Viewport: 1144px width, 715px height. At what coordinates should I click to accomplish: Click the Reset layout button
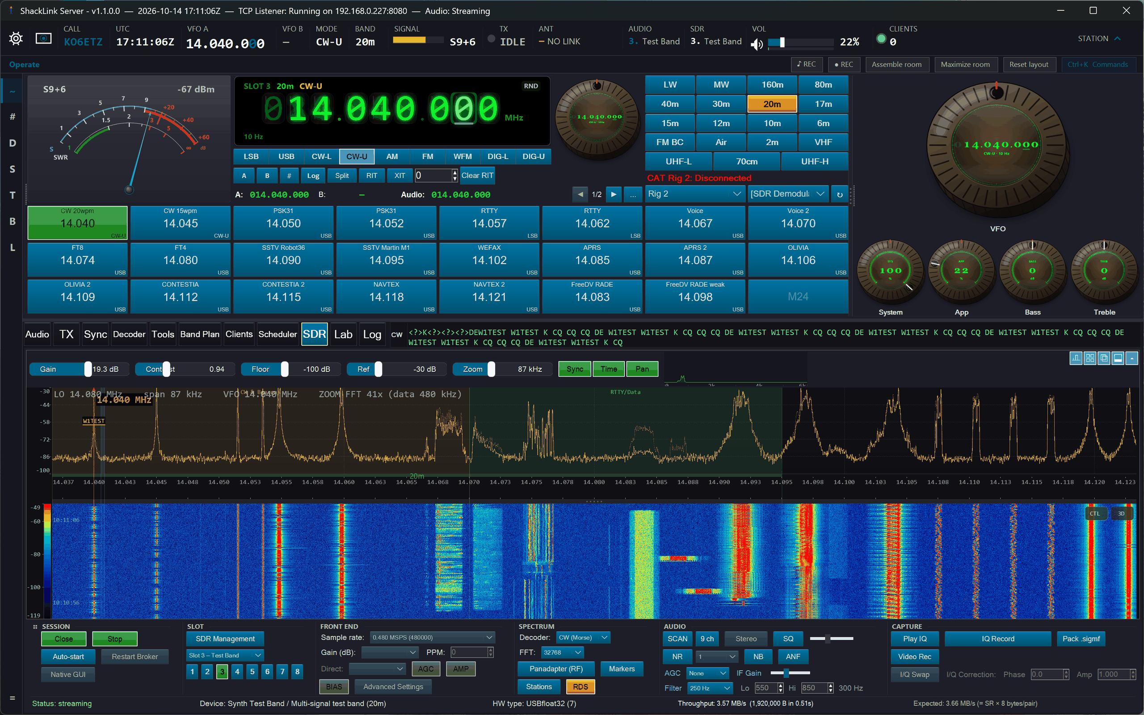[x=1029, y=64]
